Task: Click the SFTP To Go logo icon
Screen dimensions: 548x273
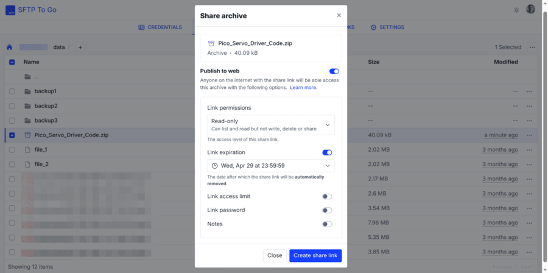Action: [x=10, y=10]
